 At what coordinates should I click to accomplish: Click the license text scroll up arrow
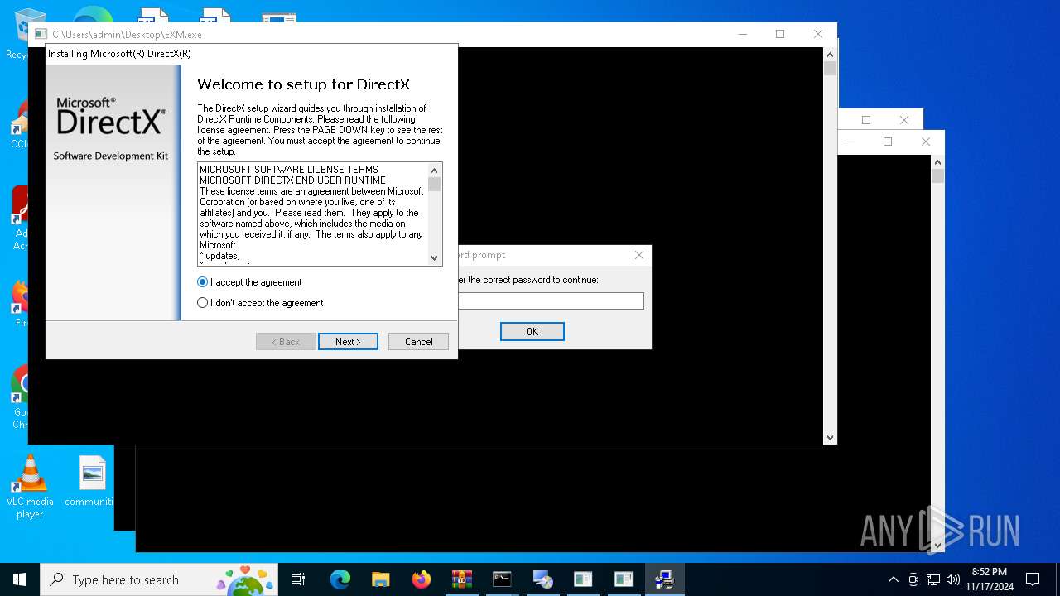pos(435,171)
